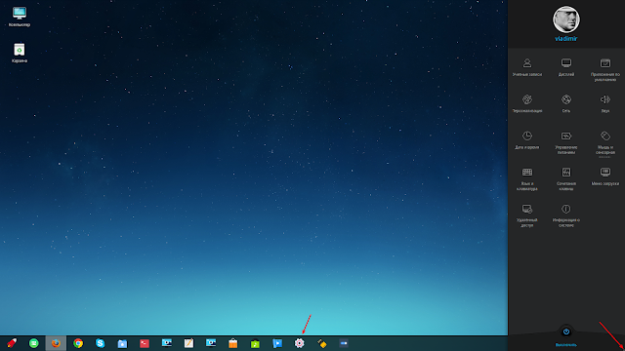This screenshot has width=625, height=351.
Task: Open Skype from the dock
Action: [100, 343]
